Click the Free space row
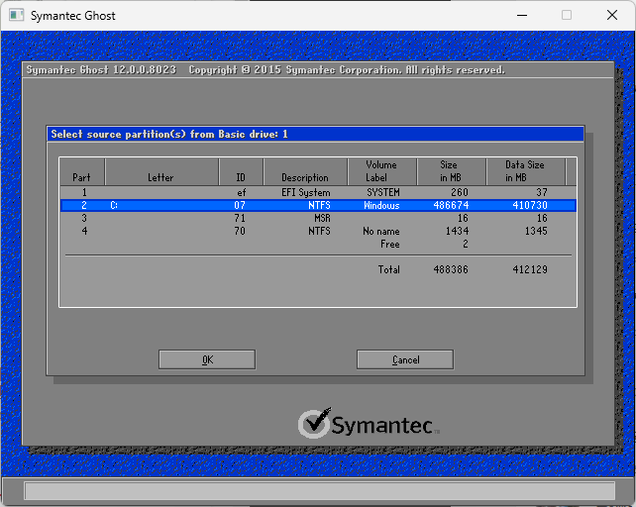Viewport: 636px width, 507px height. click(x=318, y=245)
